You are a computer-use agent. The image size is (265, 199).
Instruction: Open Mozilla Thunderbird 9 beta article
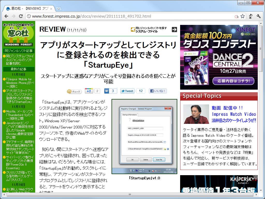[20, 115]
